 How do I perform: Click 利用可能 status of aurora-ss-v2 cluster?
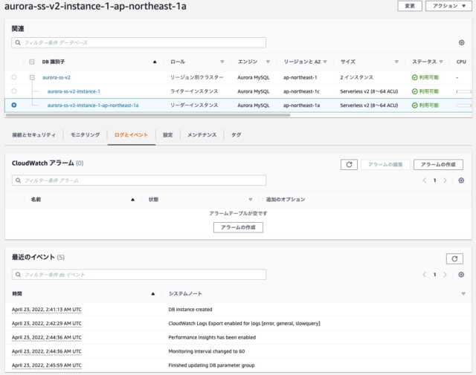425,78
